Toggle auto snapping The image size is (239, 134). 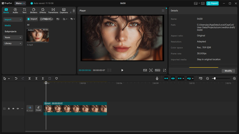pos(173,78)
